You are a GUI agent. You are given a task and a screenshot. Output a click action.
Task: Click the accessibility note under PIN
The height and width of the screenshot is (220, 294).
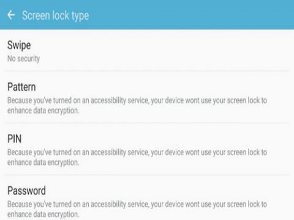pyautogui.click(x=137, y=158)
